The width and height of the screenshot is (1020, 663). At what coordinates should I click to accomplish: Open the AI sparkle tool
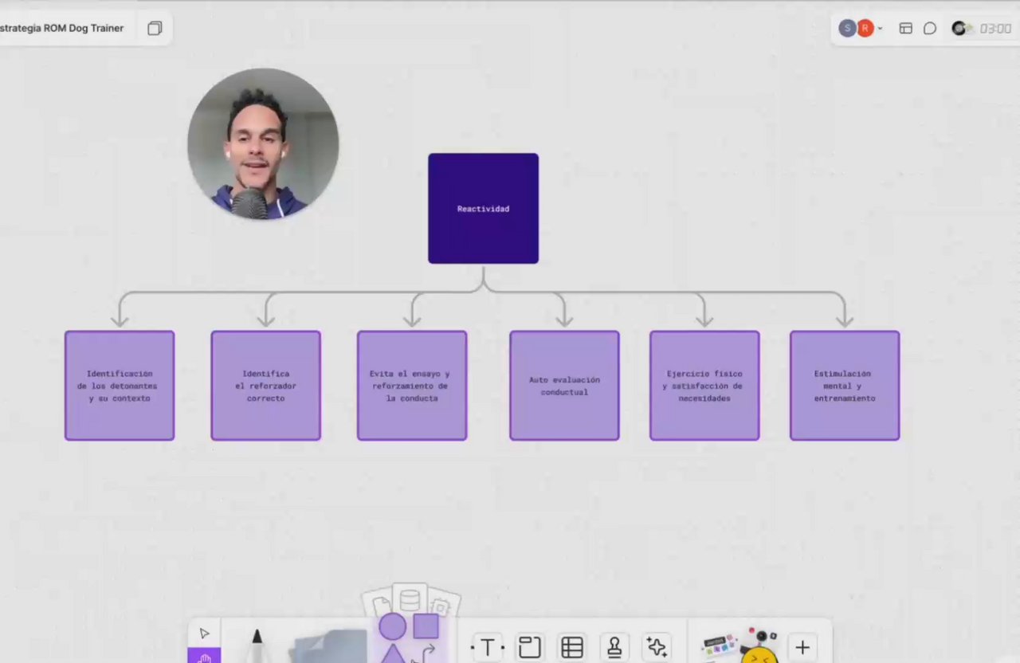coord(657,648)
